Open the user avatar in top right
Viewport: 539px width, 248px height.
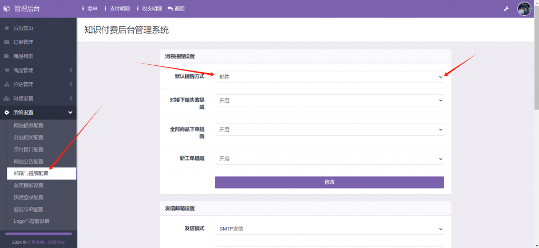click(524, 8)
